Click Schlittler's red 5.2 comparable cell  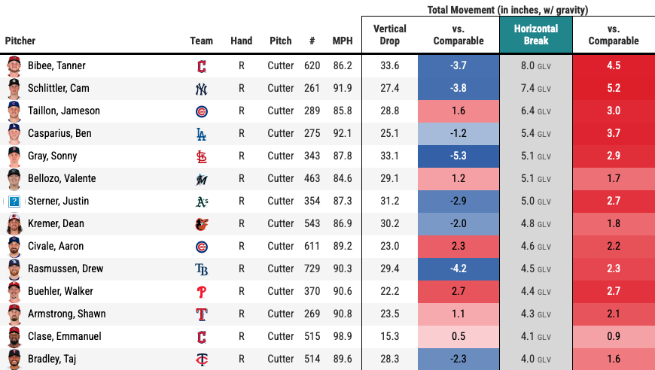(613, 89)
